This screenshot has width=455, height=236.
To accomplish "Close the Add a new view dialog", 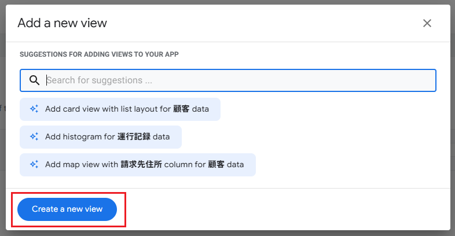I will 427,23.
